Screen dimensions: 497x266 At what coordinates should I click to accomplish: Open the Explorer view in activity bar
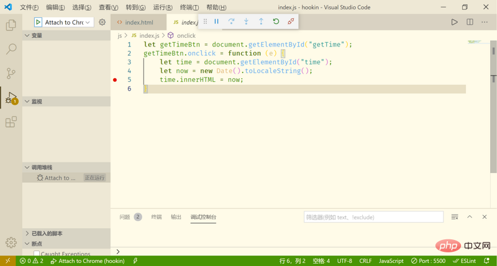pyautogui.click(x=11, y=25)
